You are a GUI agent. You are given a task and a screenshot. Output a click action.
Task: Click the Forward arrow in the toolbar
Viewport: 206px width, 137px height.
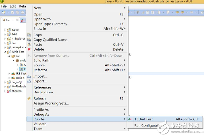(191, 12)
